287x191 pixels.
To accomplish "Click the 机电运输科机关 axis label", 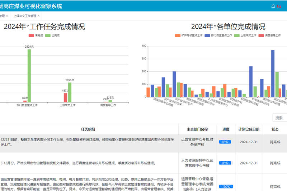I will click(261, 102).
